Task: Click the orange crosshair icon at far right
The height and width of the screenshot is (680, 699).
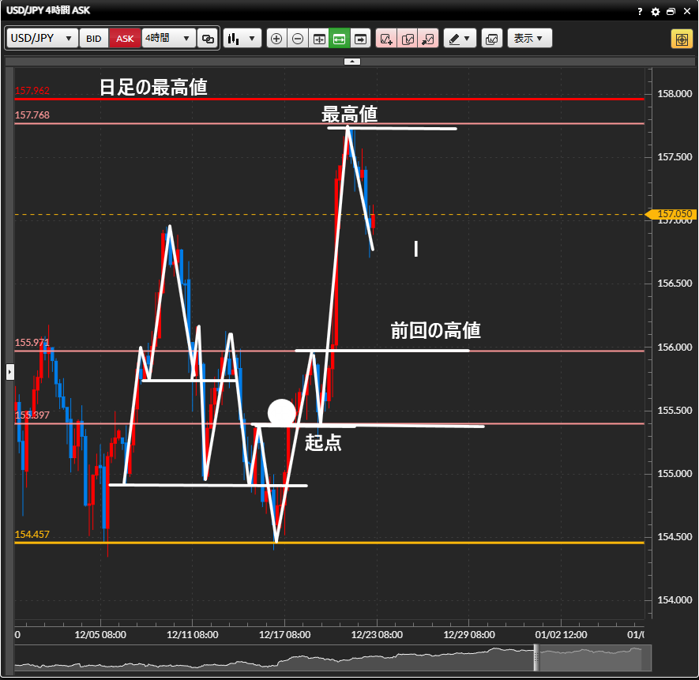Action: (x=681, y=39)
